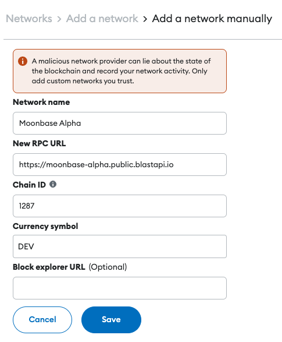Save the Moonbase Alpha network
This screenshot has height=342, width=282.
tap(111, 320)
